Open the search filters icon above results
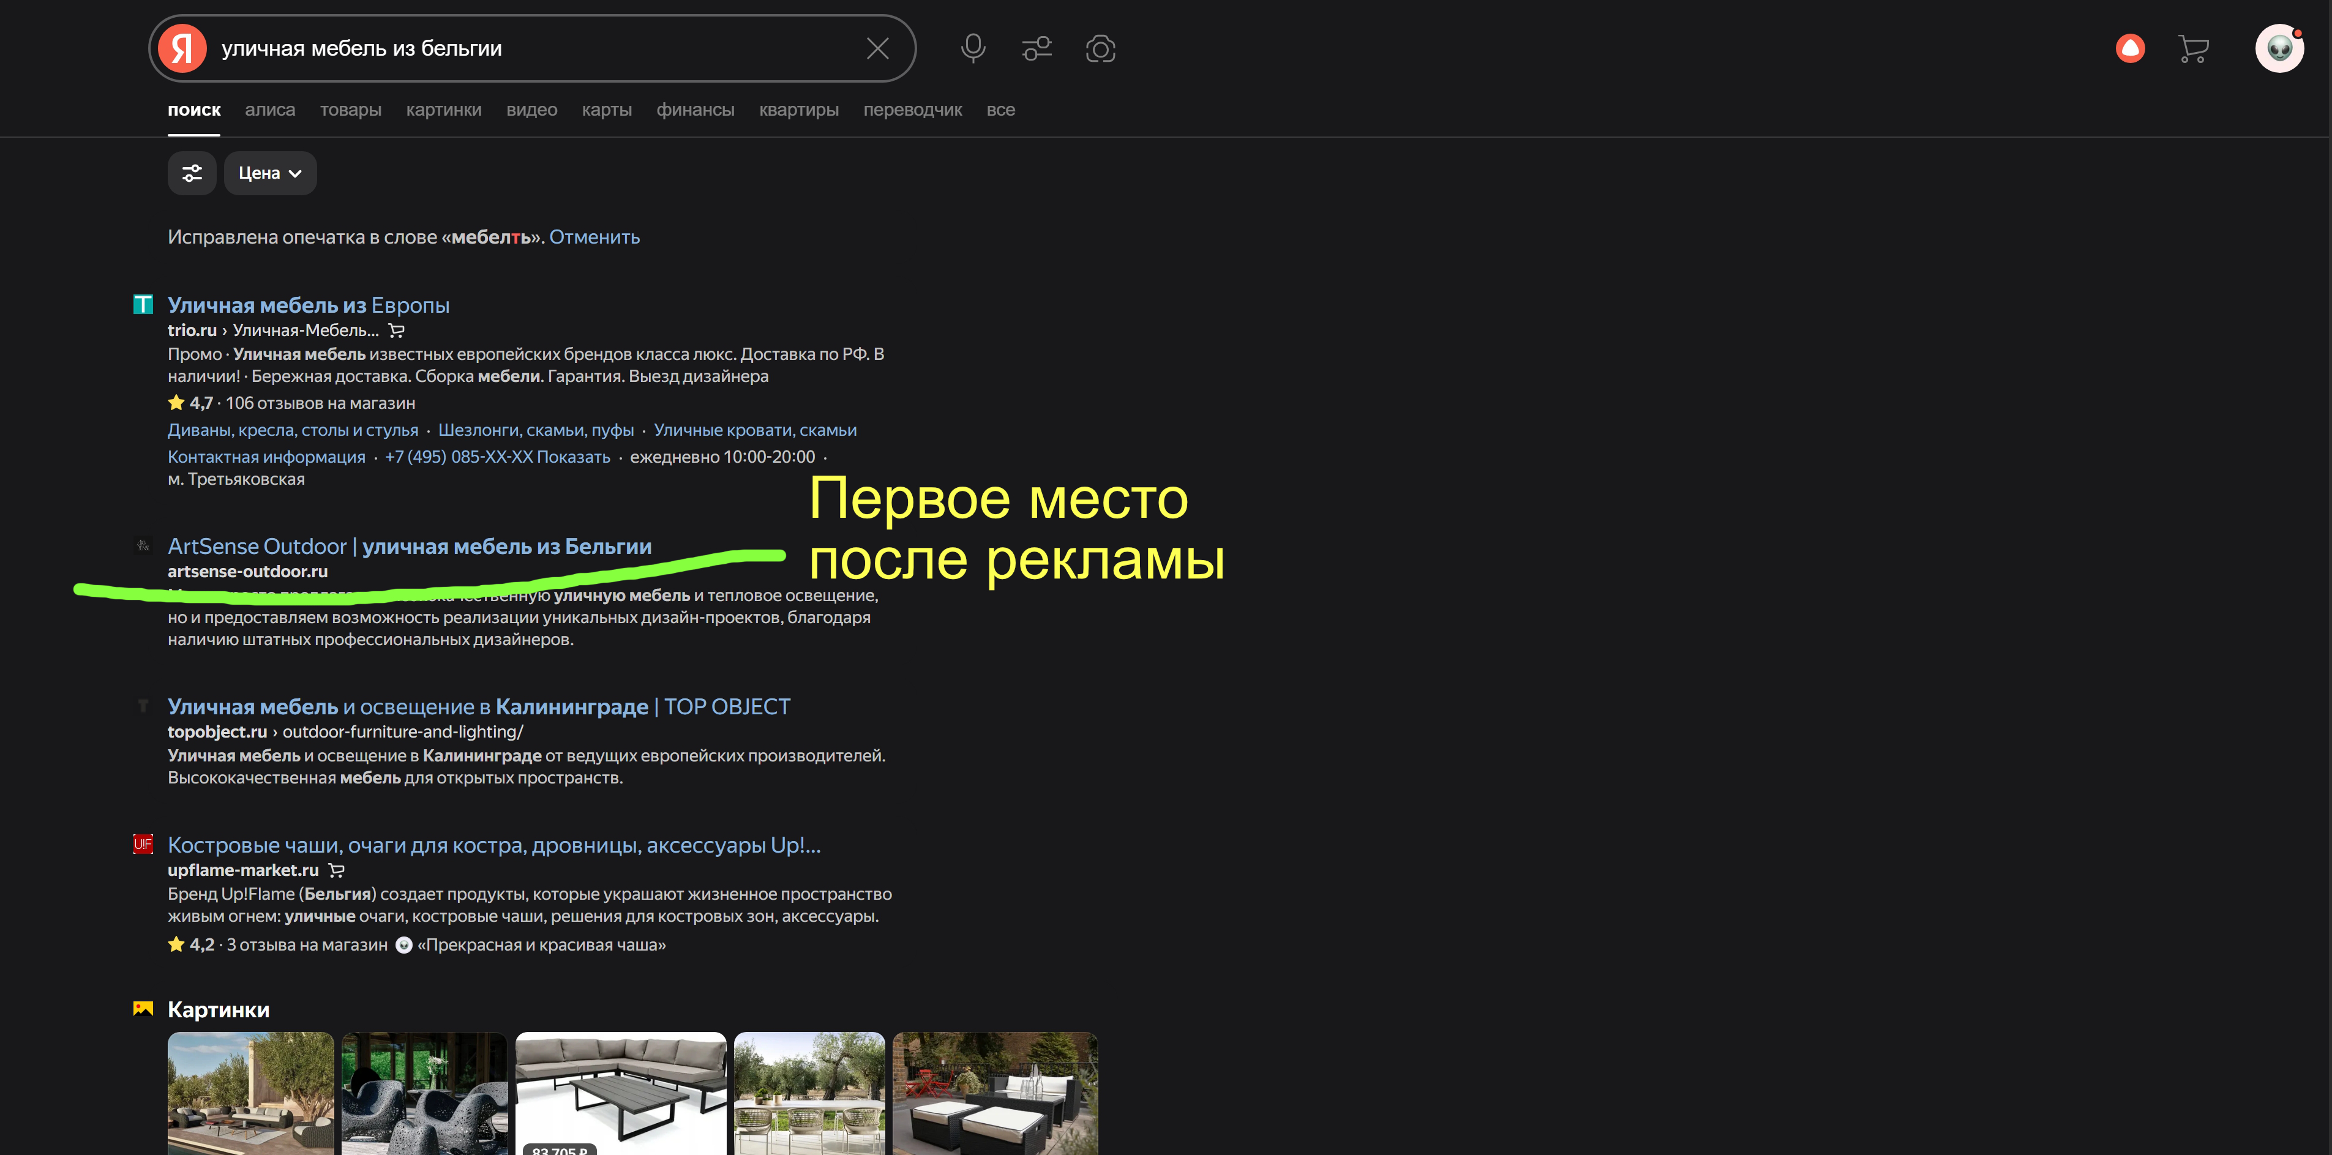 [x=192, y=173]
